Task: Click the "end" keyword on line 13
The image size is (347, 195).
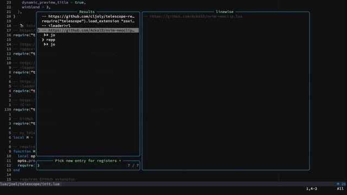Action: [16, 170]
